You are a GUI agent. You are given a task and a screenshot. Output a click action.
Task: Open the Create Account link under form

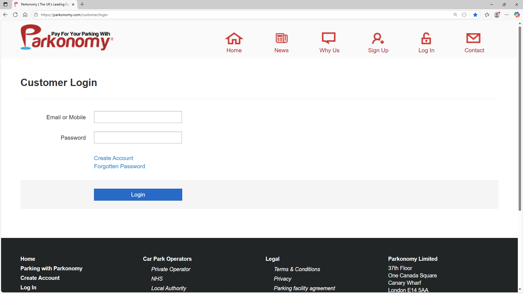click(x=114, y=158)
